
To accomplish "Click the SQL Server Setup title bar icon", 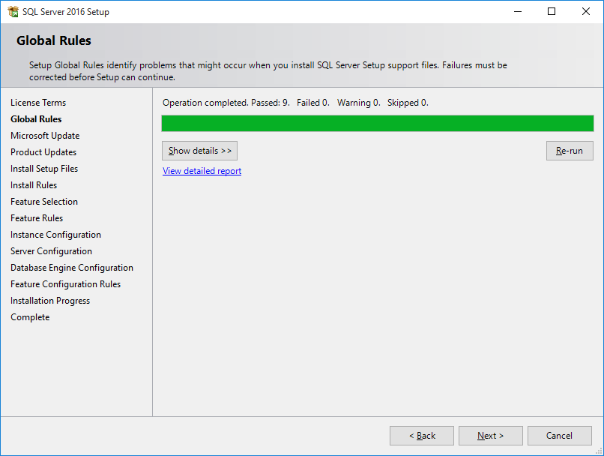I will [13, 12].
